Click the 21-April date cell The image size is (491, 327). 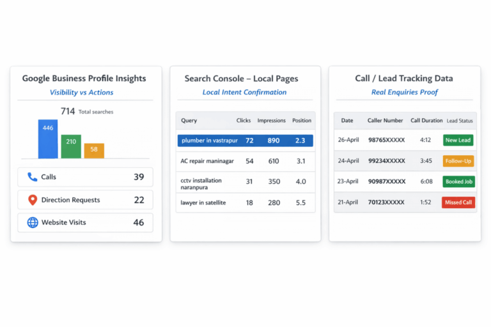(x=348, y=202)
